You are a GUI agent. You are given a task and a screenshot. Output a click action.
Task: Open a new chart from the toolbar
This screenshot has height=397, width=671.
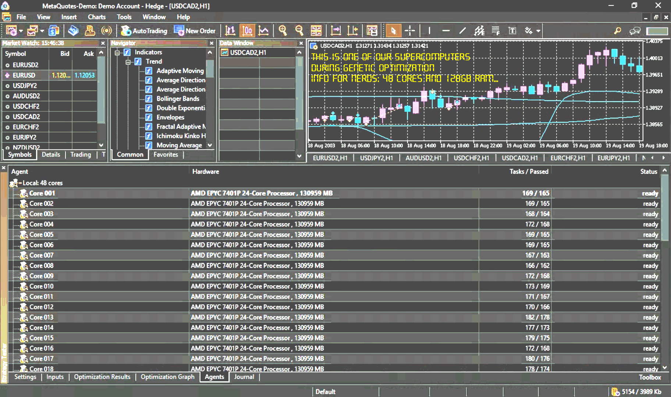coord(11,31)
